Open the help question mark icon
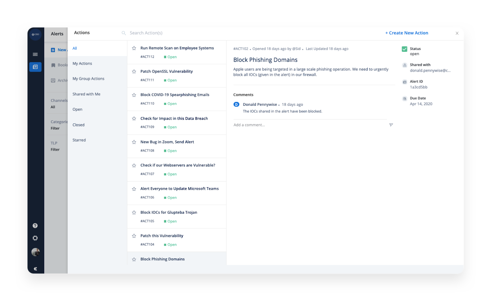491x301 pixels. (35, 226)
